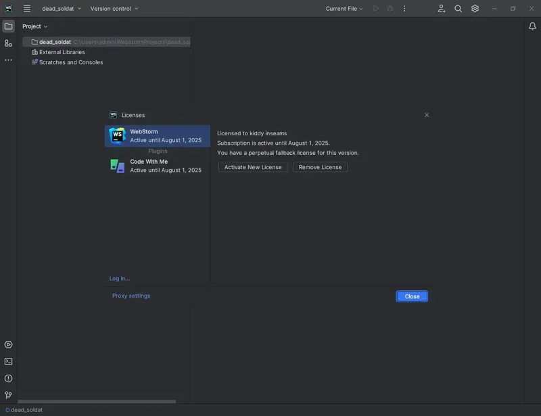The width and height of the screenshot is (541, 416).
Task: Select Scratches and Consoles tree item
Action: pos(67,62)
